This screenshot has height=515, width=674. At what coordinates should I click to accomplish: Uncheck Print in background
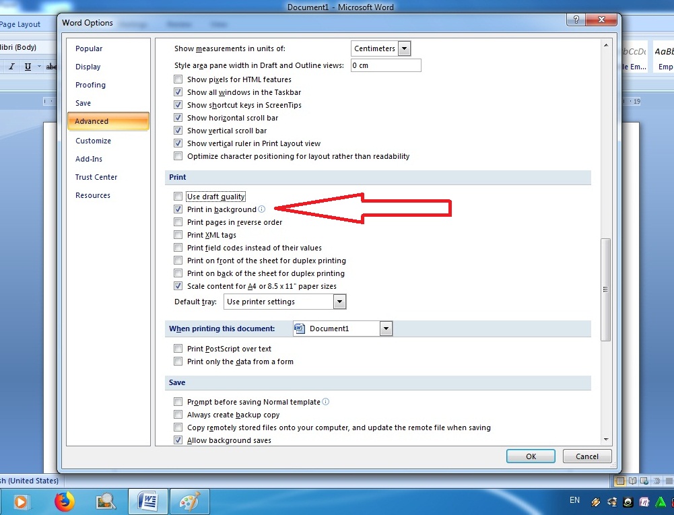(x=178, y=209)
